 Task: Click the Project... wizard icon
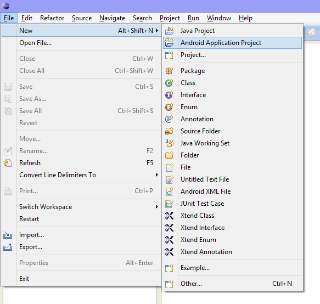pos(169,55)
